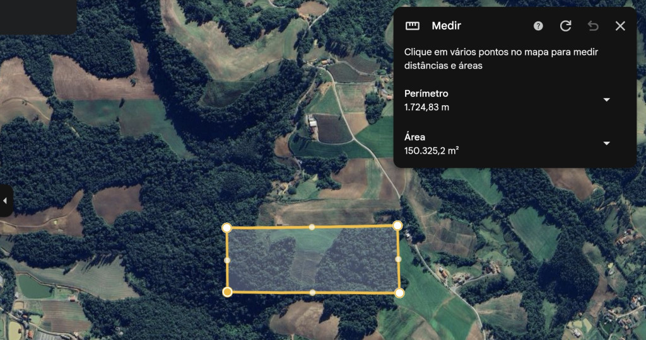
Task: Open the Área units dropdown arrow
Action: [x=606, y=143]
